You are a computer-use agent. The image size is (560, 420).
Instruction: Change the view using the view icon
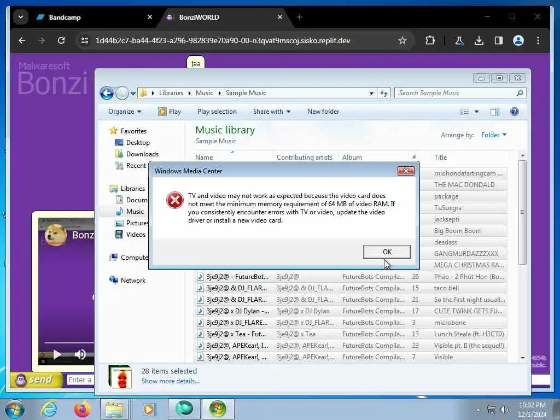point(465,112)
